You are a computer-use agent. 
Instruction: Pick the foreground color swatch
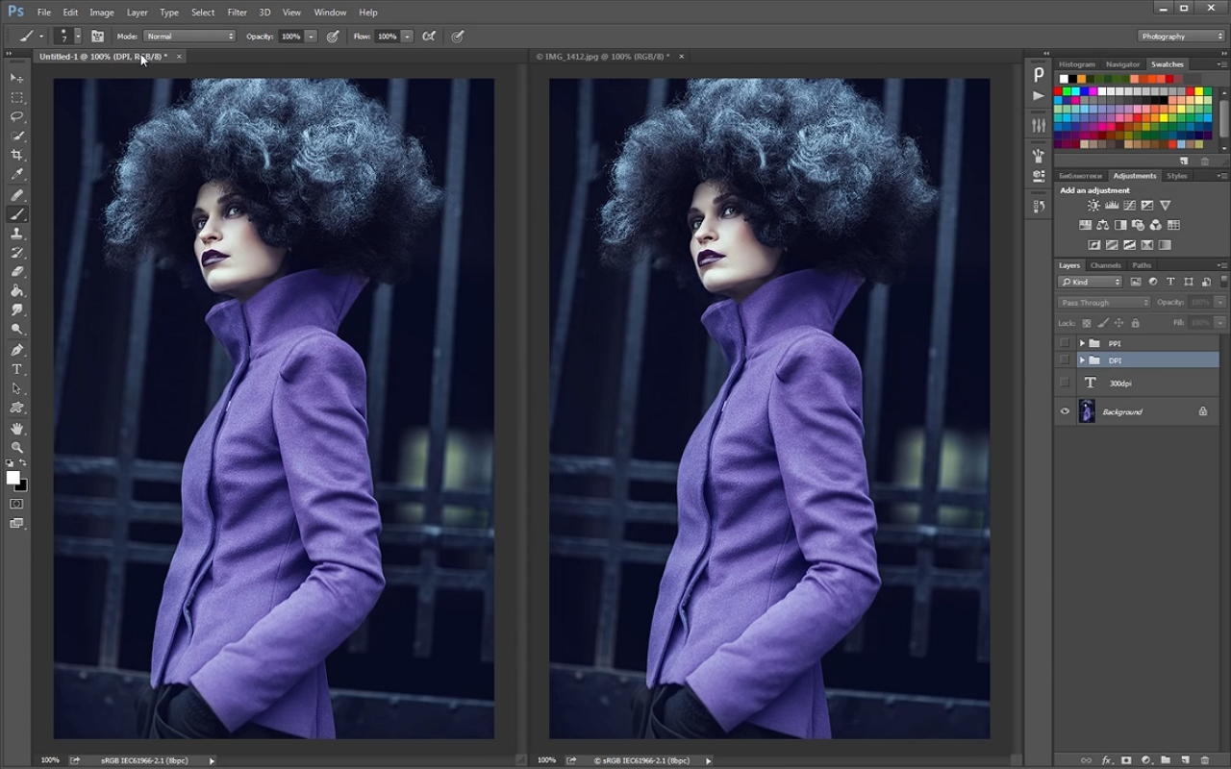pyautogui.click(x=13, y=478)
